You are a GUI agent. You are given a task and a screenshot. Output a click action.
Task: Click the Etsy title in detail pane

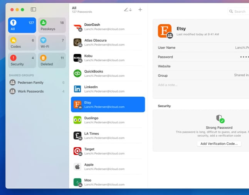[x=181, y=29]
